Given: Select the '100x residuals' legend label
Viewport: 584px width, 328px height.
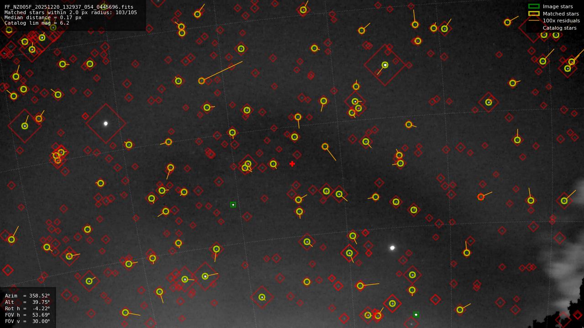Looking at the screenshot, I should click(x=561, y=21).
